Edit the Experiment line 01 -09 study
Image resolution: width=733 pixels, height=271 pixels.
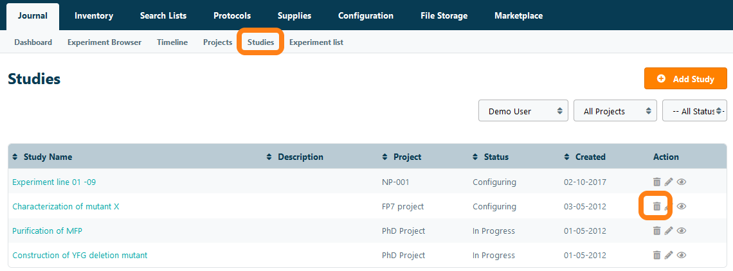pos(669,182)
